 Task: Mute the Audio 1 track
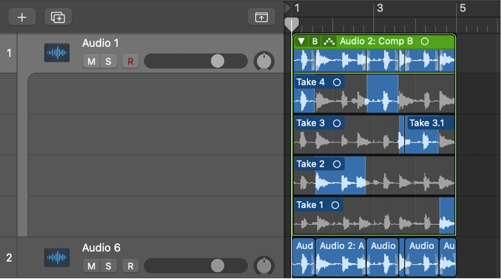click(91, 61)
